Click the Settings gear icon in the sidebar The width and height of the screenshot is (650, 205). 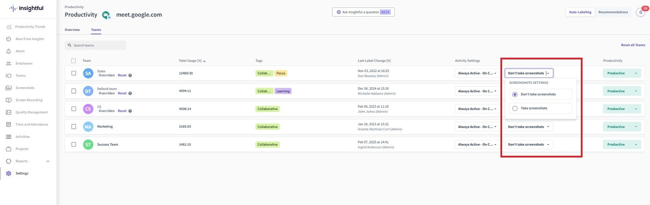tap(9, 173)
